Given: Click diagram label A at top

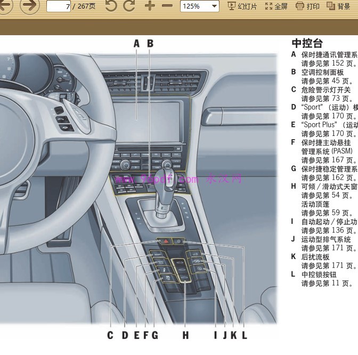Looking at the screenshot, I should [x=136, y=43].
